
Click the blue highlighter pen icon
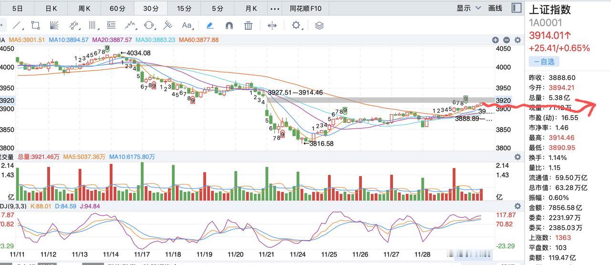pos(210,25)
